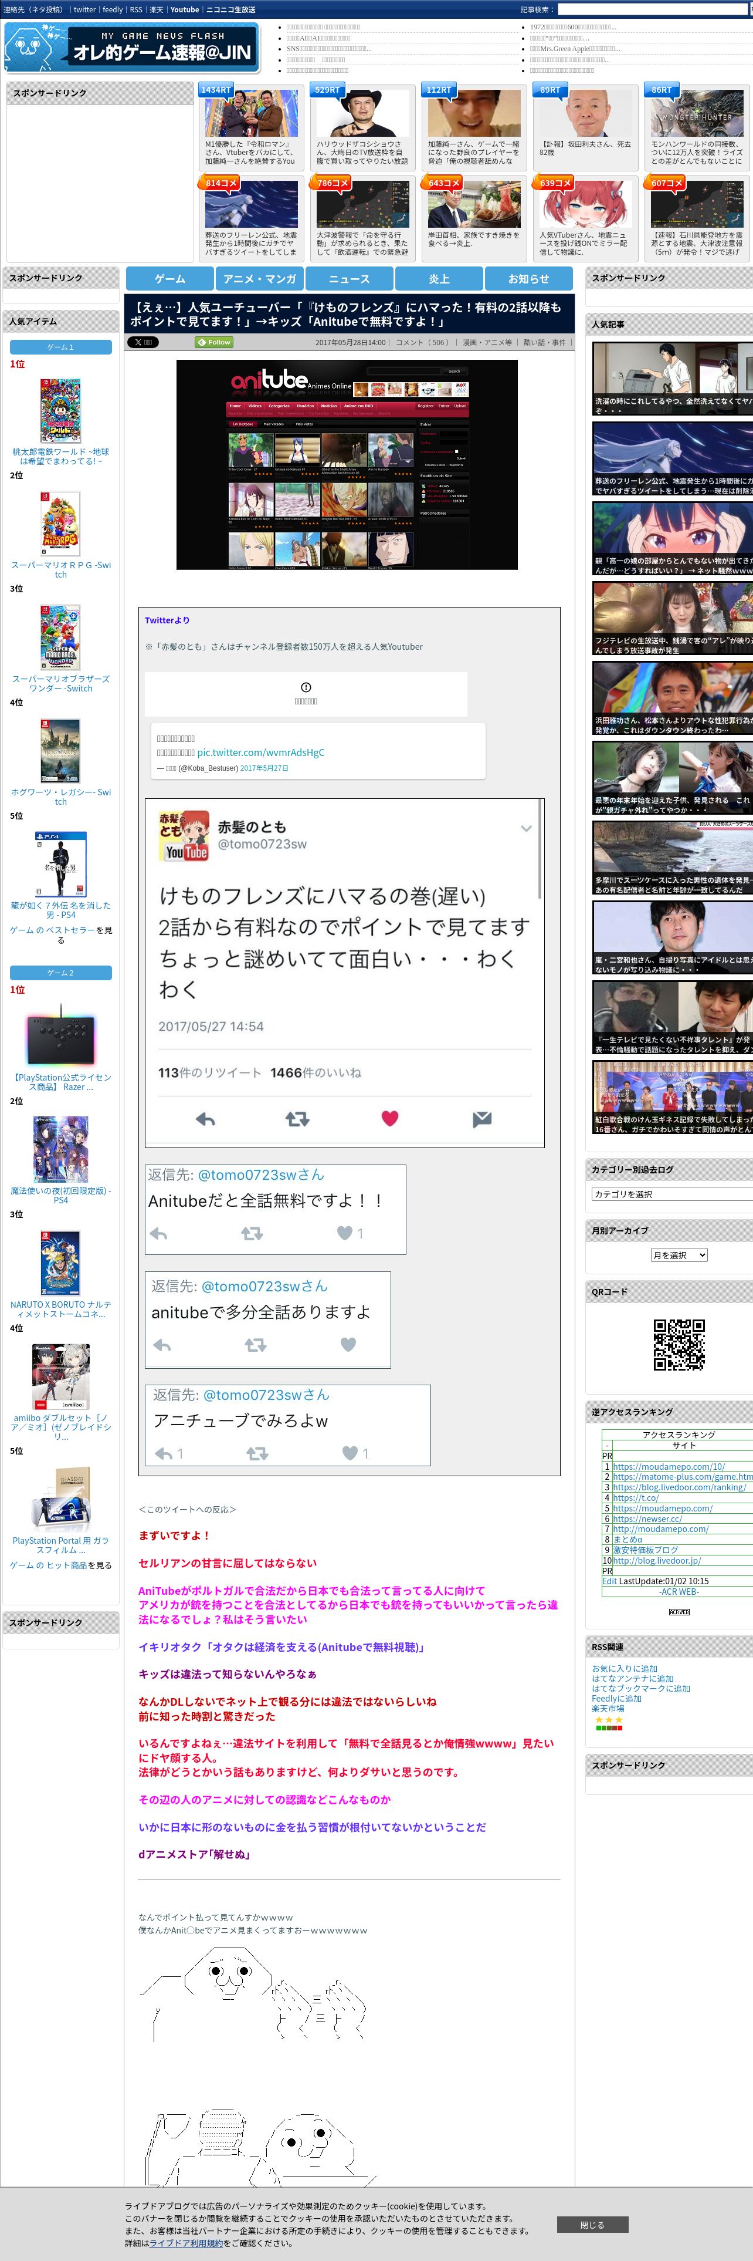
Task: Click the RSS link in top bar
Action: (136, 9)
